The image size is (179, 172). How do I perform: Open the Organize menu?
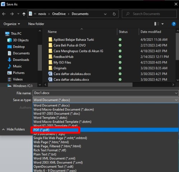(12, 24)
